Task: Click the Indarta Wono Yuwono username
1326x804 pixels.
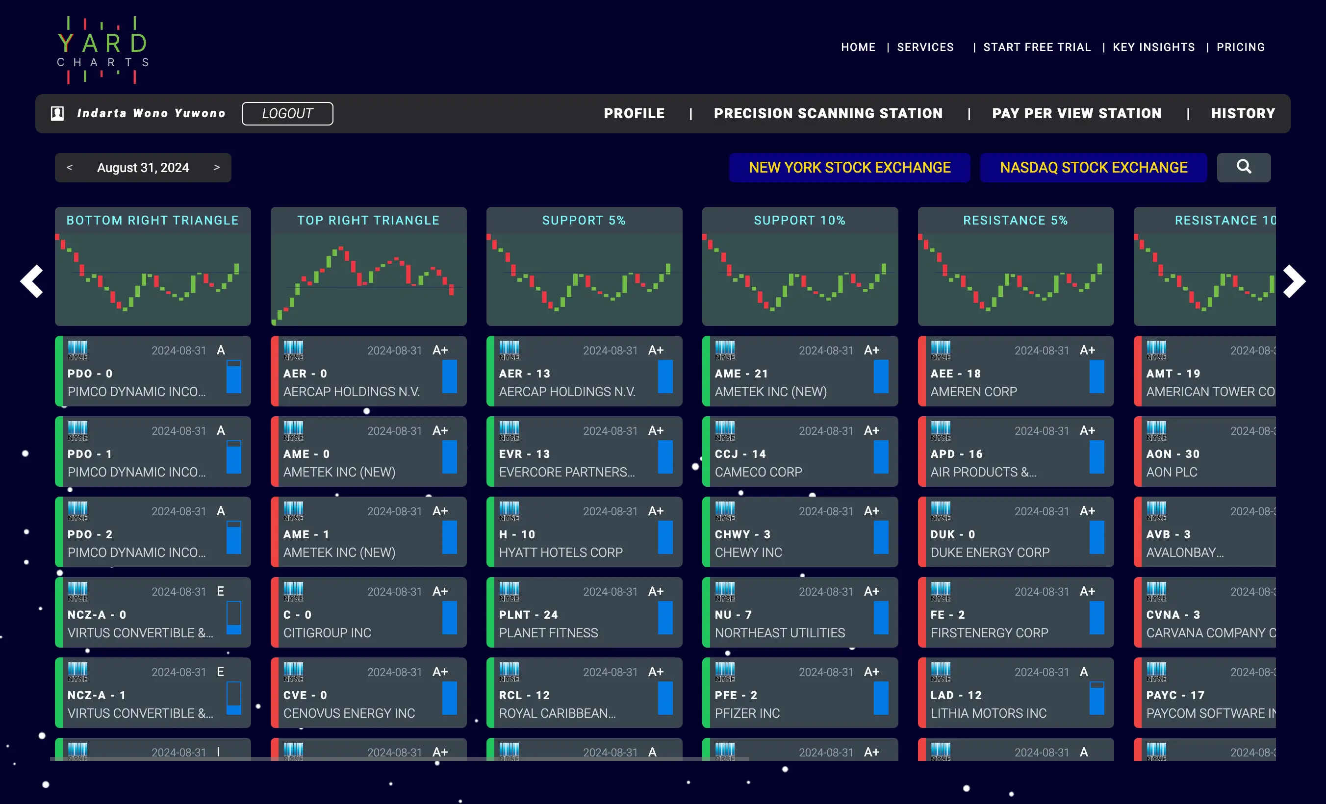Action: point(151,114)
